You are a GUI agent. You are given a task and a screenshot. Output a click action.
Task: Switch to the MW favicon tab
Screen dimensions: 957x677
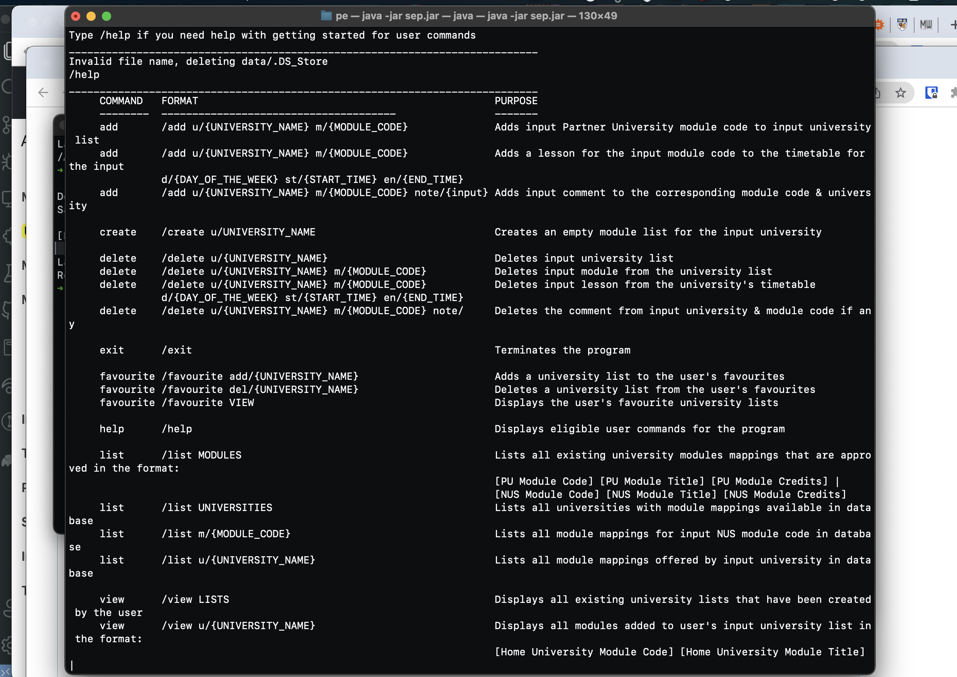(x=926, y=25)
